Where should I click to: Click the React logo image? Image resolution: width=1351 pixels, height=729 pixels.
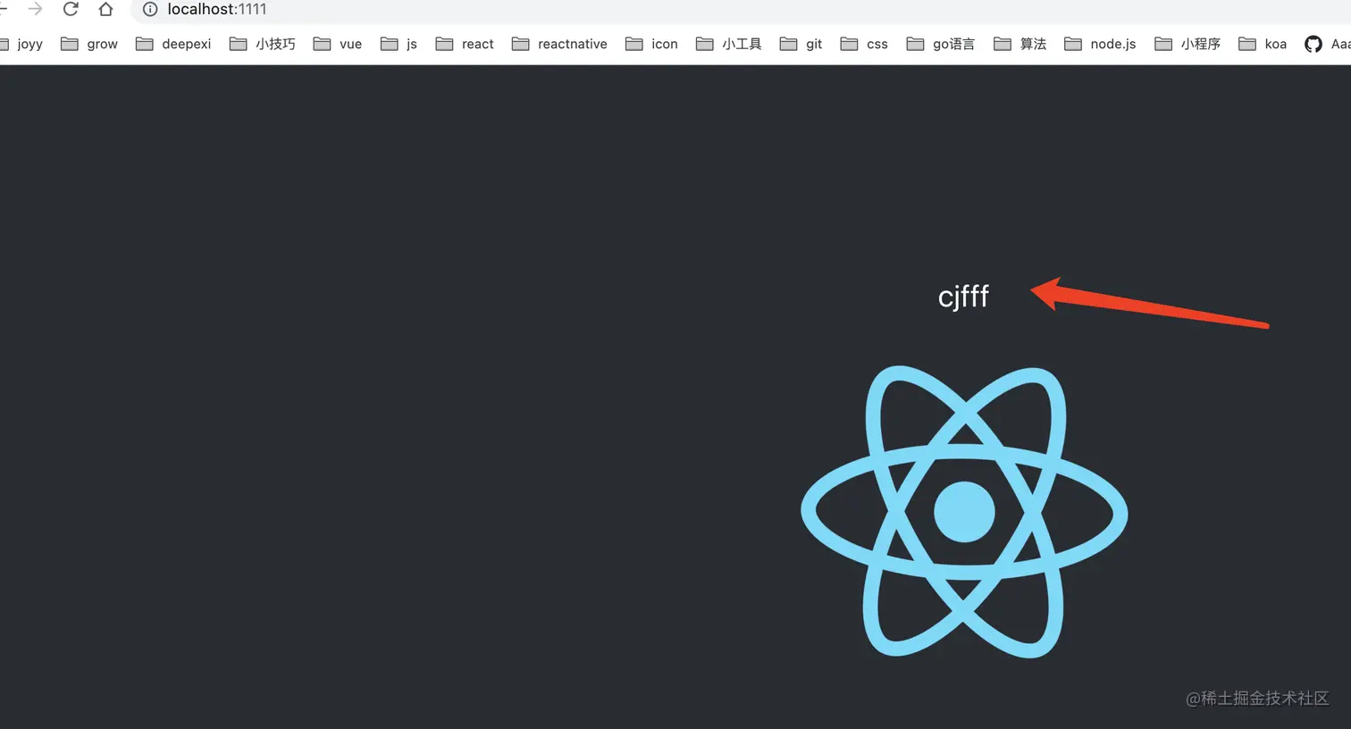(964, 512)
